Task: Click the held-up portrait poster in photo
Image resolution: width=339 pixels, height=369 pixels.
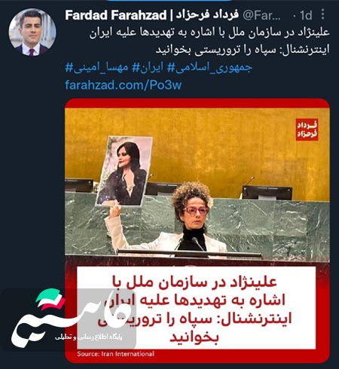Action: coord(124,171)
